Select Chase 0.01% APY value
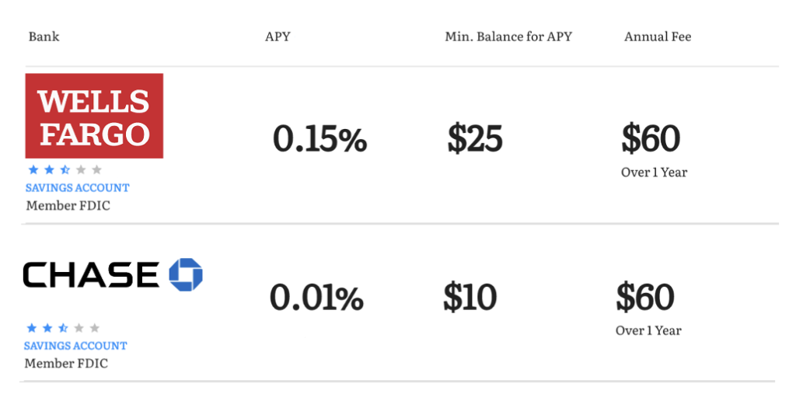This screenshot has width=796, height=408. click(x=316, y=298)
